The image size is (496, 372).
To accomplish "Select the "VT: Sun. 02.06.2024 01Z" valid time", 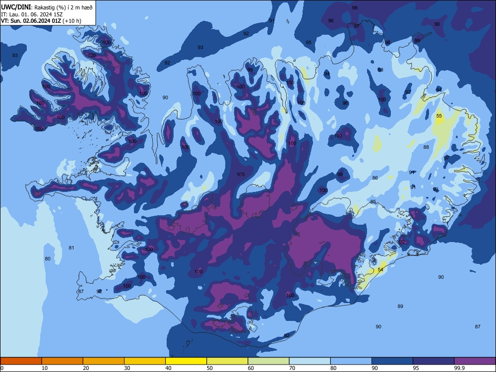I will (31, 21).
